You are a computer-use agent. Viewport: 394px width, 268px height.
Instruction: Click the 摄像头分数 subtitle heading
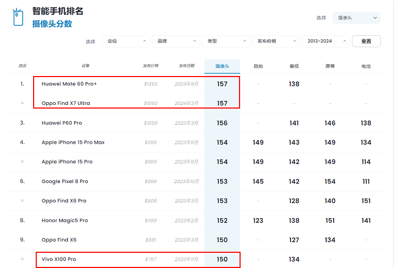coord(52,24)
